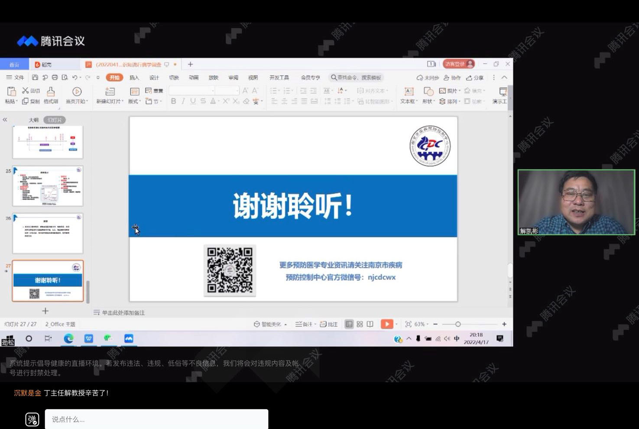
Task: Click the Share (分享) button
Action: tap(475, 78)
